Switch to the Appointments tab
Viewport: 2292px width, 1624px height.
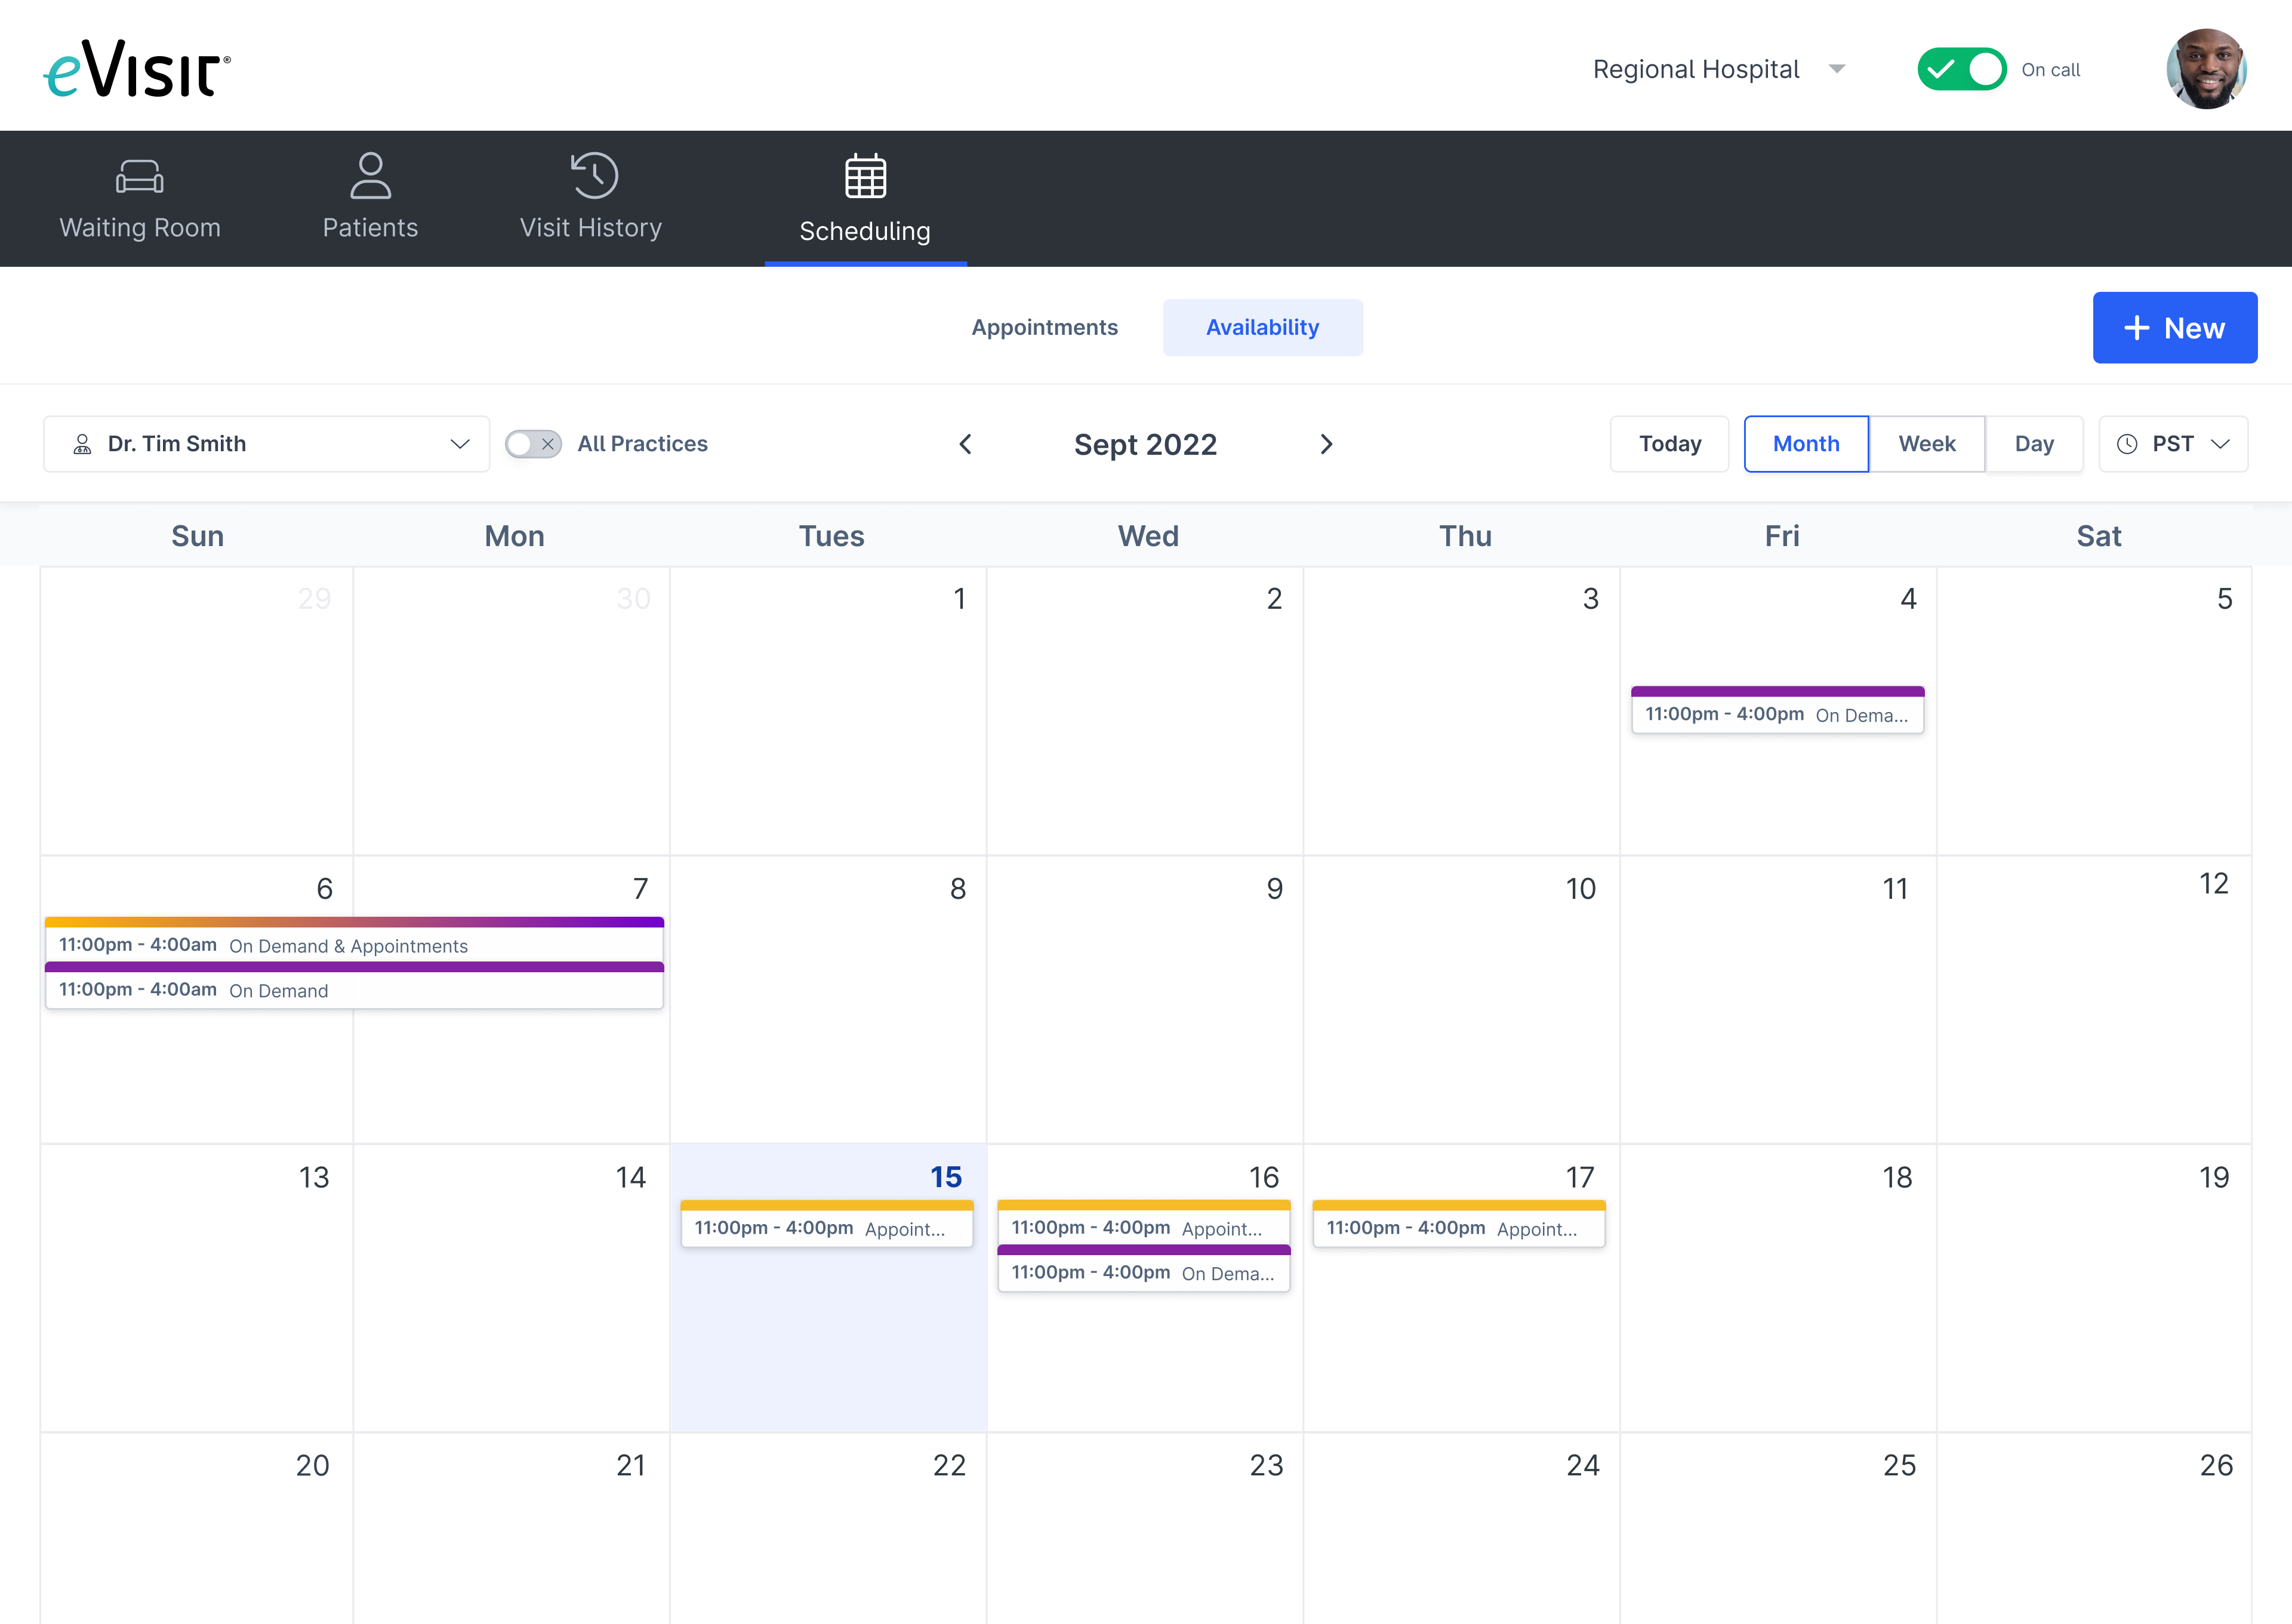1044,327
